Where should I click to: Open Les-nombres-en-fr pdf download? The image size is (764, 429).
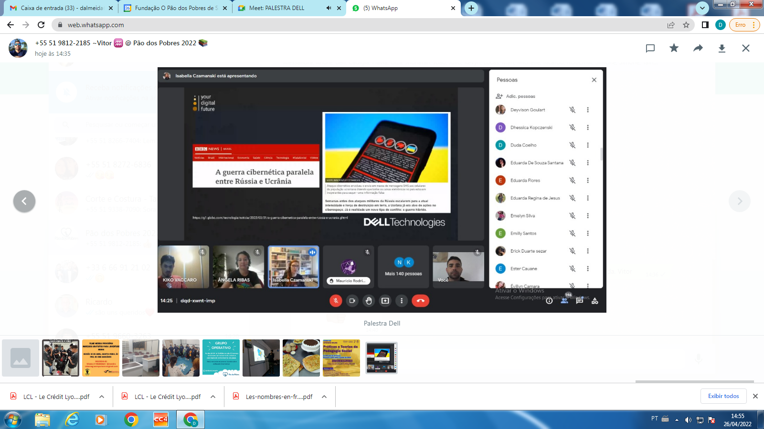pos(273,397)
